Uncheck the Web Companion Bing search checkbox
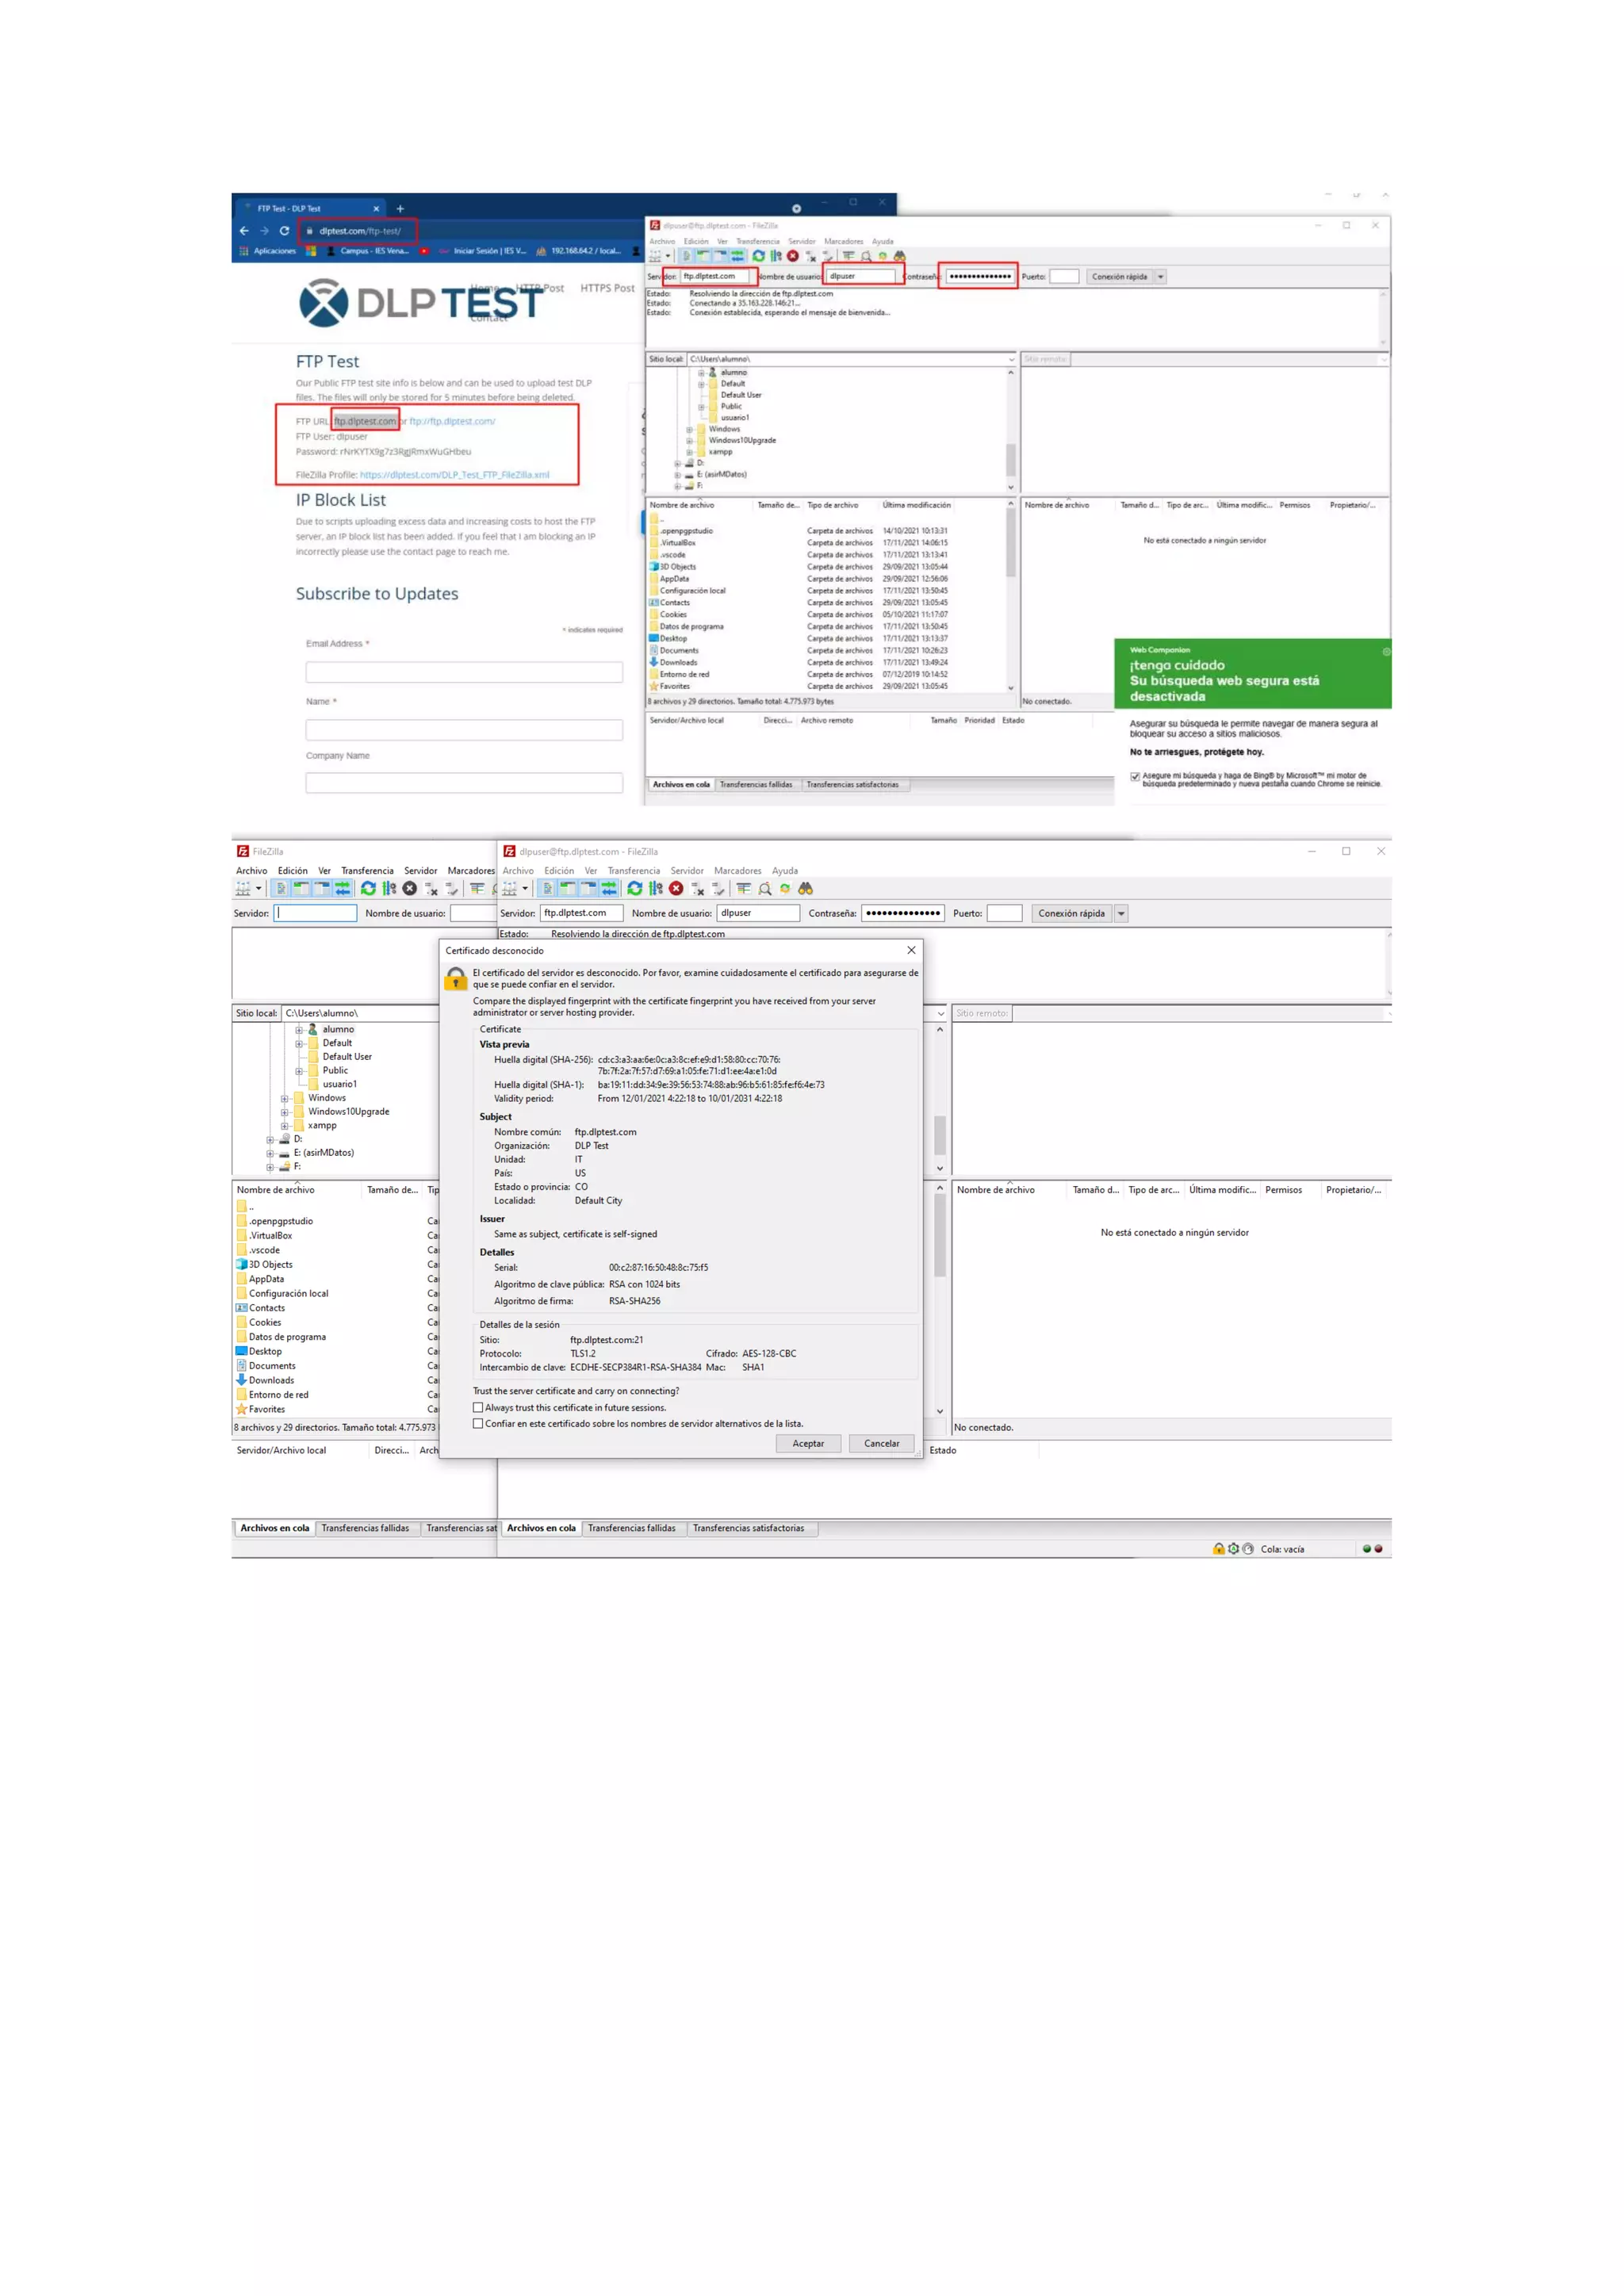 coord(1135,776)
